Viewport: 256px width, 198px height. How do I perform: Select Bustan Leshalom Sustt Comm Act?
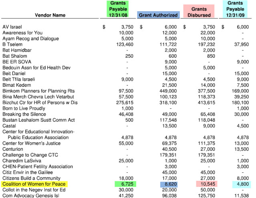(38, 120)
